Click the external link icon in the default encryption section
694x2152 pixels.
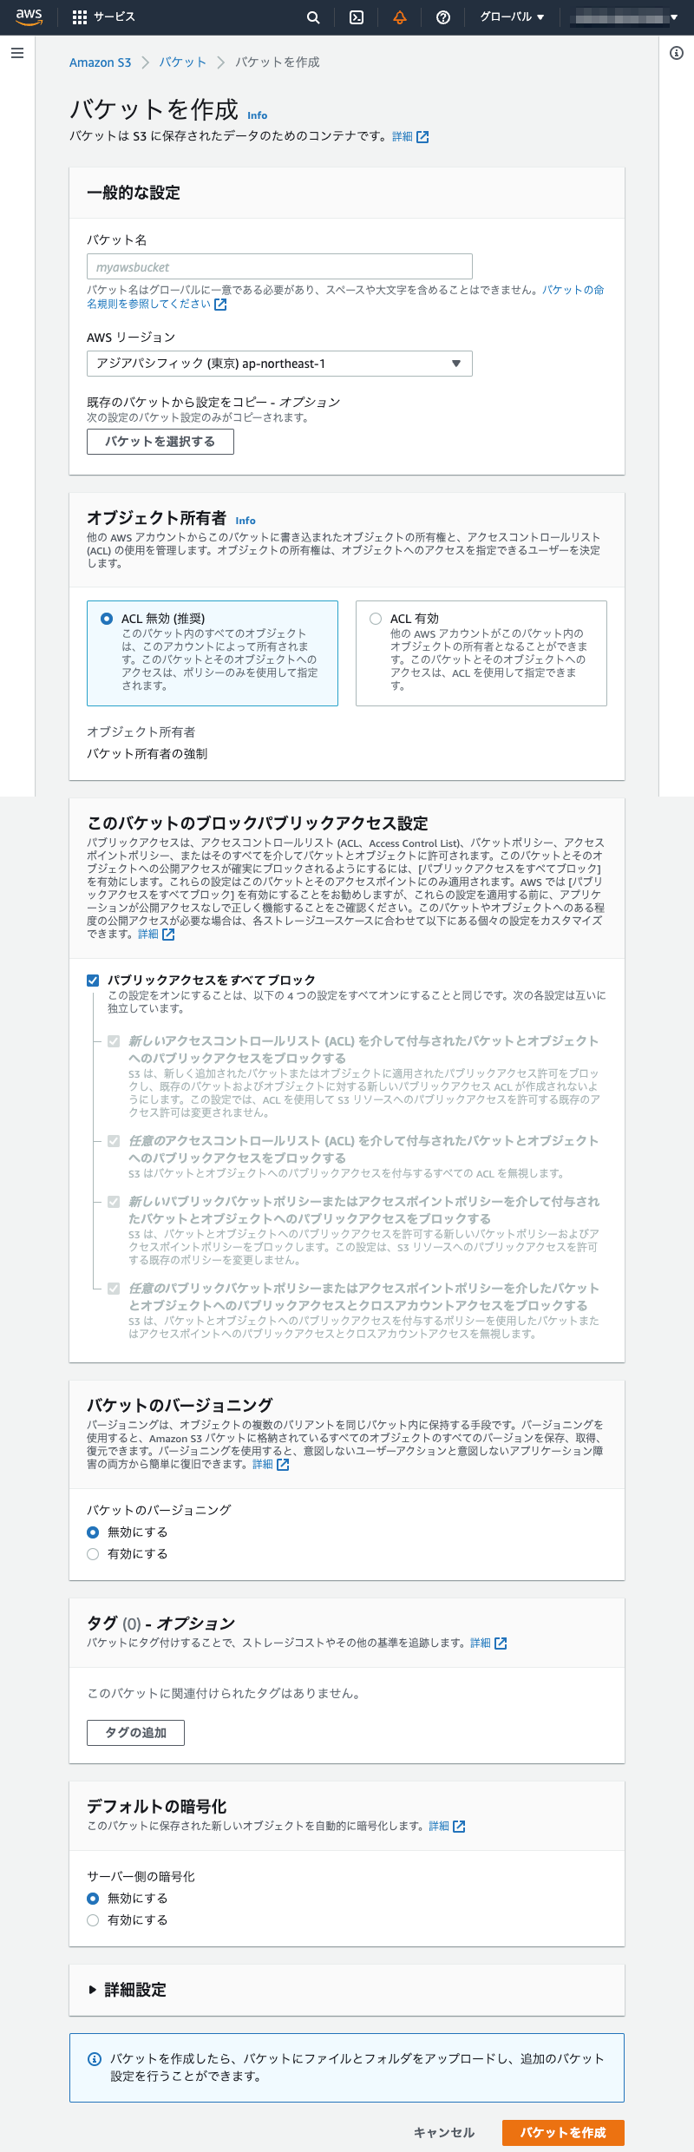point(459,1827)
